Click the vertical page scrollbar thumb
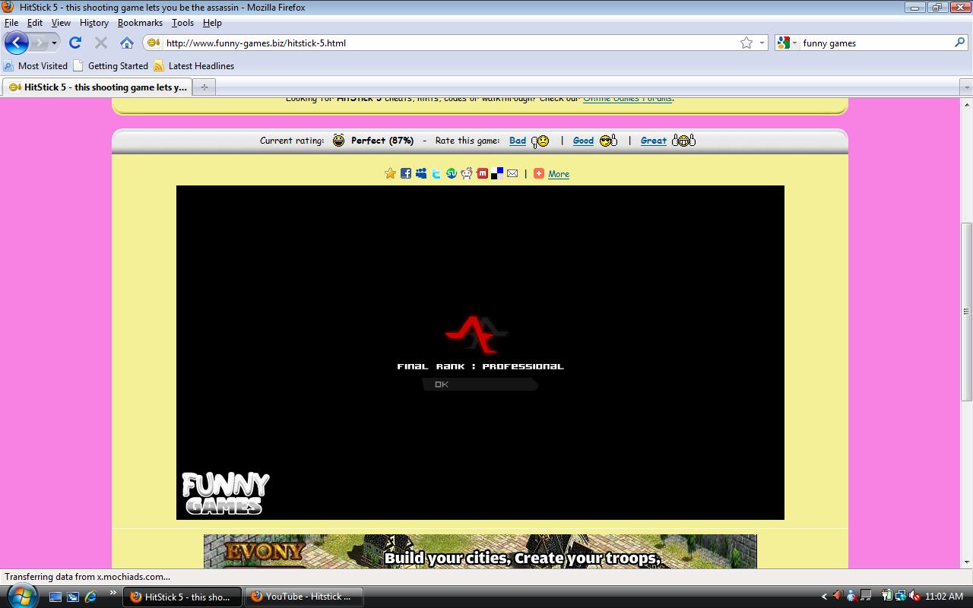Viewport: 973px width, 608px height. tap(967, 312)
